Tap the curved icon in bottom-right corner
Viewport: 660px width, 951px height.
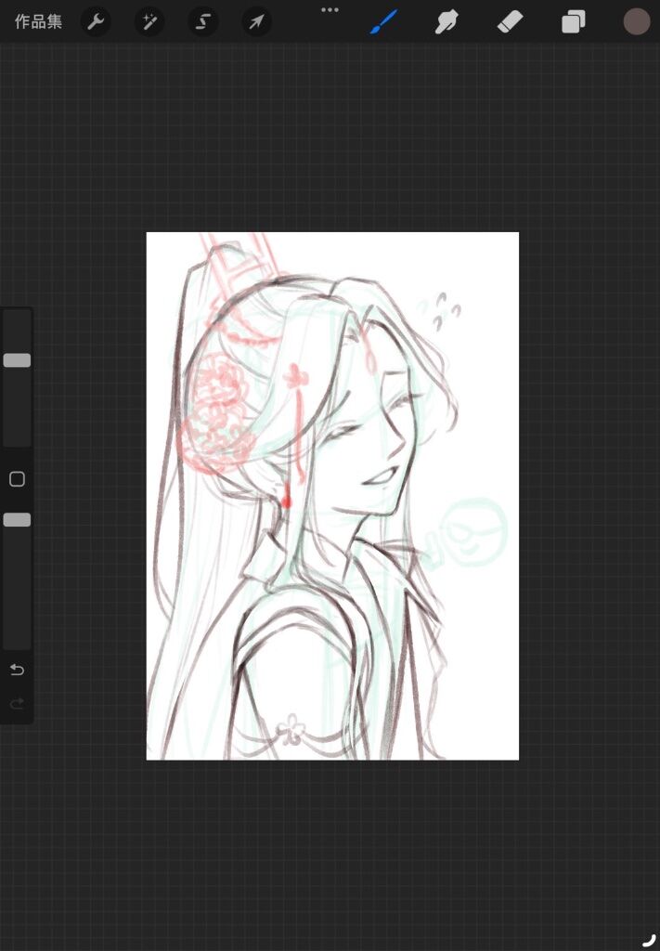649,941
